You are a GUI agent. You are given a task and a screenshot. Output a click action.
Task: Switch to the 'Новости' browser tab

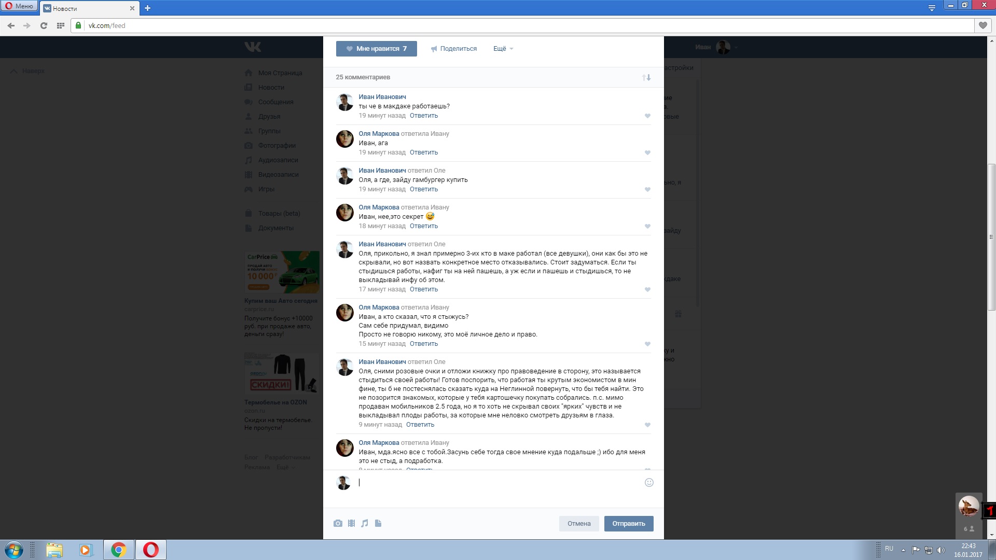(89, 8)
